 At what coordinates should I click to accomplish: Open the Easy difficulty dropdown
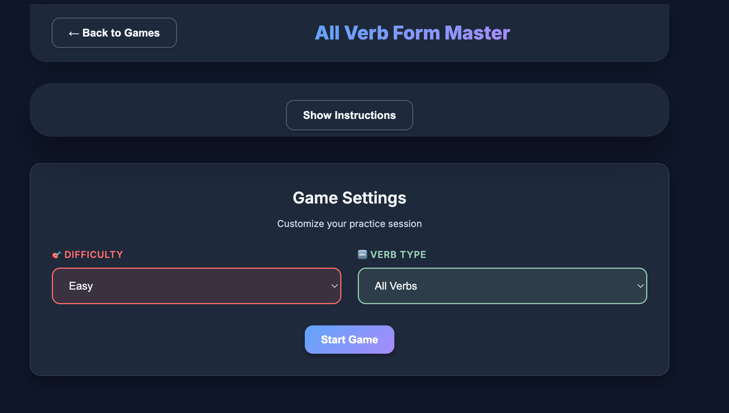[x=197, y=286]
